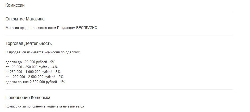Click the '1 000 000 рублей - 3%' text
250x112 pixels.
click(x=43, y=72)
